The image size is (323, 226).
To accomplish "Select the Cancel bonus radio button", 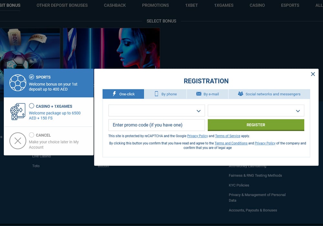I will coord(32,135).
